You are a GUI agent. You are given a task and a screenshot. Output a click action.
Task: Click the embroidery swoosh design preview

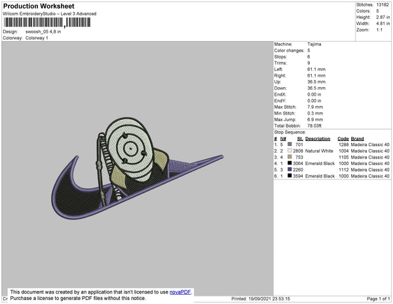137,168
